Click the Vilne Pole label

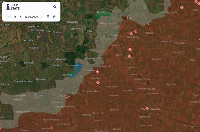tap(114, 96)
